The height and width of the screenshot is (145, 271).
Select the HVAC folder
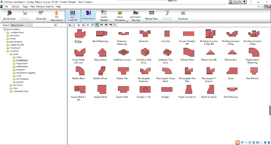pyautogui.click(x=13, y=39)
